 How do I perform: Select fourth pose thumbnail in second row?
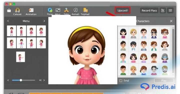(41, 43)
